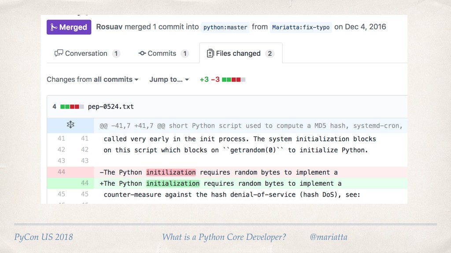
Task: Click the Merged status badge
Action: tap(69, 27)
